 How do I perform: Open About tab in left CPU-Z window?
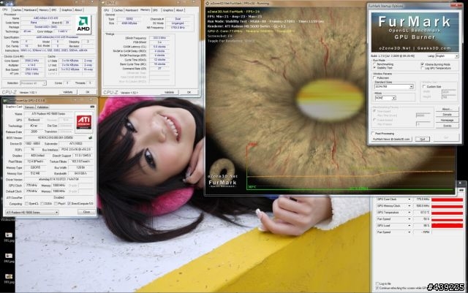tap(78, 9)
